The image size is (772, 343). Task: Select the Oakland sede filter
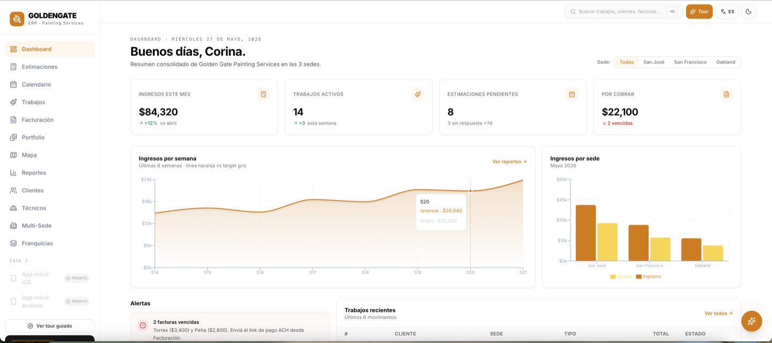click(725, 62)
